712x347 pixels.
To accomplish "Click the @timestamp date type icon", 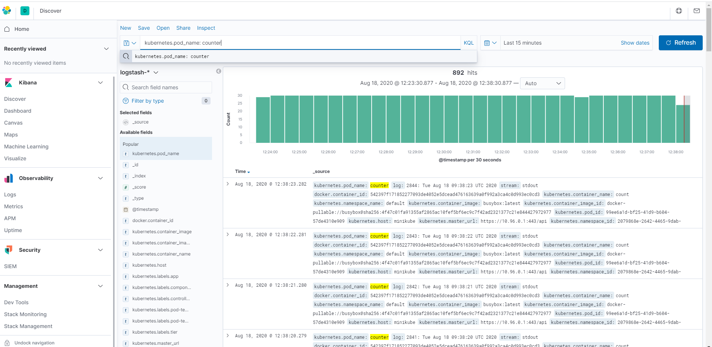I will [x=126, y=209].
